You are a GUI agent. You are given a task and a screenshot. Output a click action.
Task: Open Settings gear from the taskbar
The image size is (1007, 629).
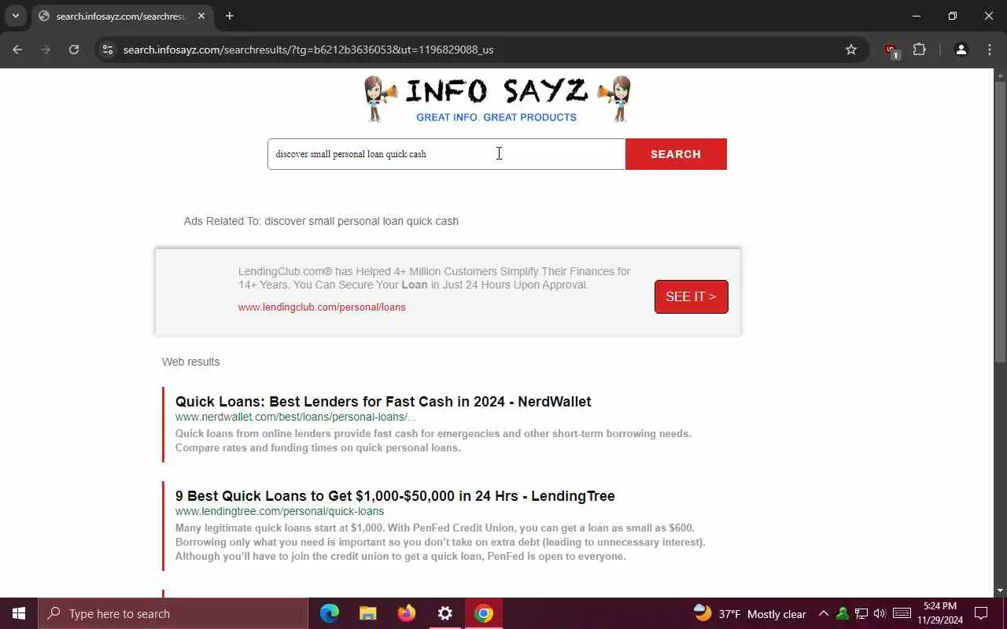[x=445, y=613]
